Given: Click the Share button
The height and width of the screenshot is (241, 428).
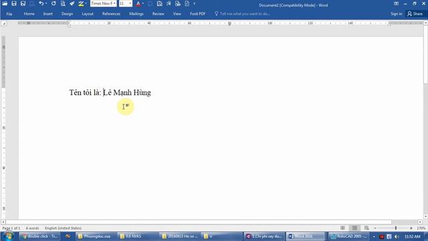Looking at the screenshot, I should pyautogui.click(x=415, y=13).
